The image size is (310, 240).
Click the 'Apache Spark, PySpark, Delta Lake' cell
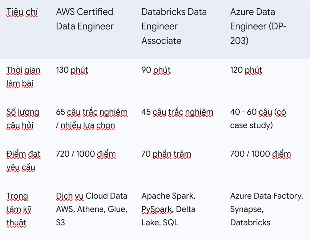coord(168,209)
